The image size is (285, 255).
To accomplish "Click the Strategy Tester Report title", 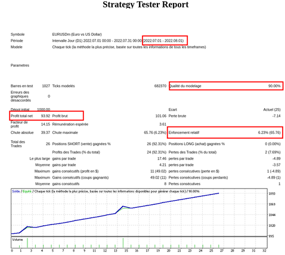I will 145,5.
